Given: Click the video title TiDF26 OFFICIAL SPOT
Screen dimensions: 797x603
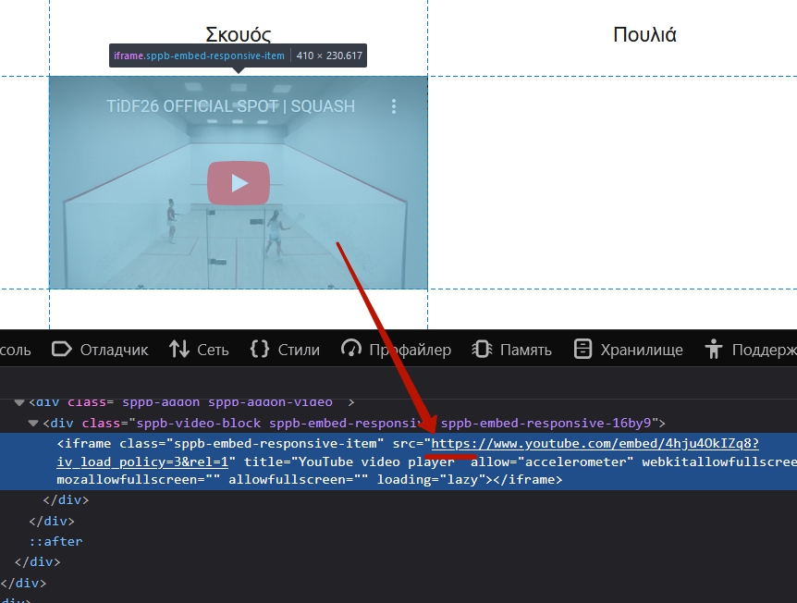Looking at the screenshot, I should [230, 106].
